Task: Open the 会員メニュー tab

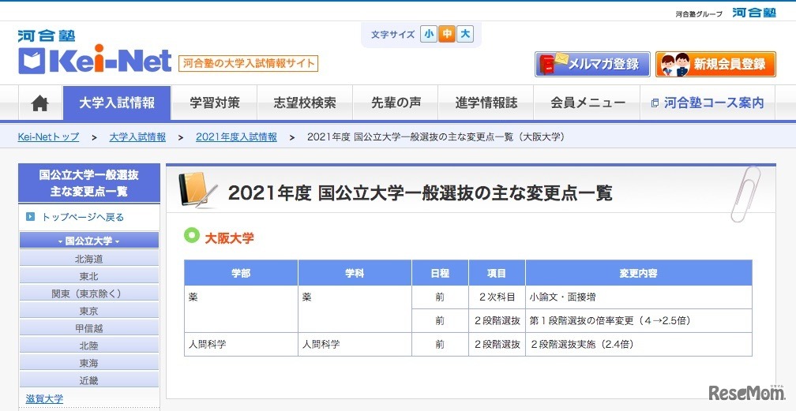Action: [x=587, y=103]
